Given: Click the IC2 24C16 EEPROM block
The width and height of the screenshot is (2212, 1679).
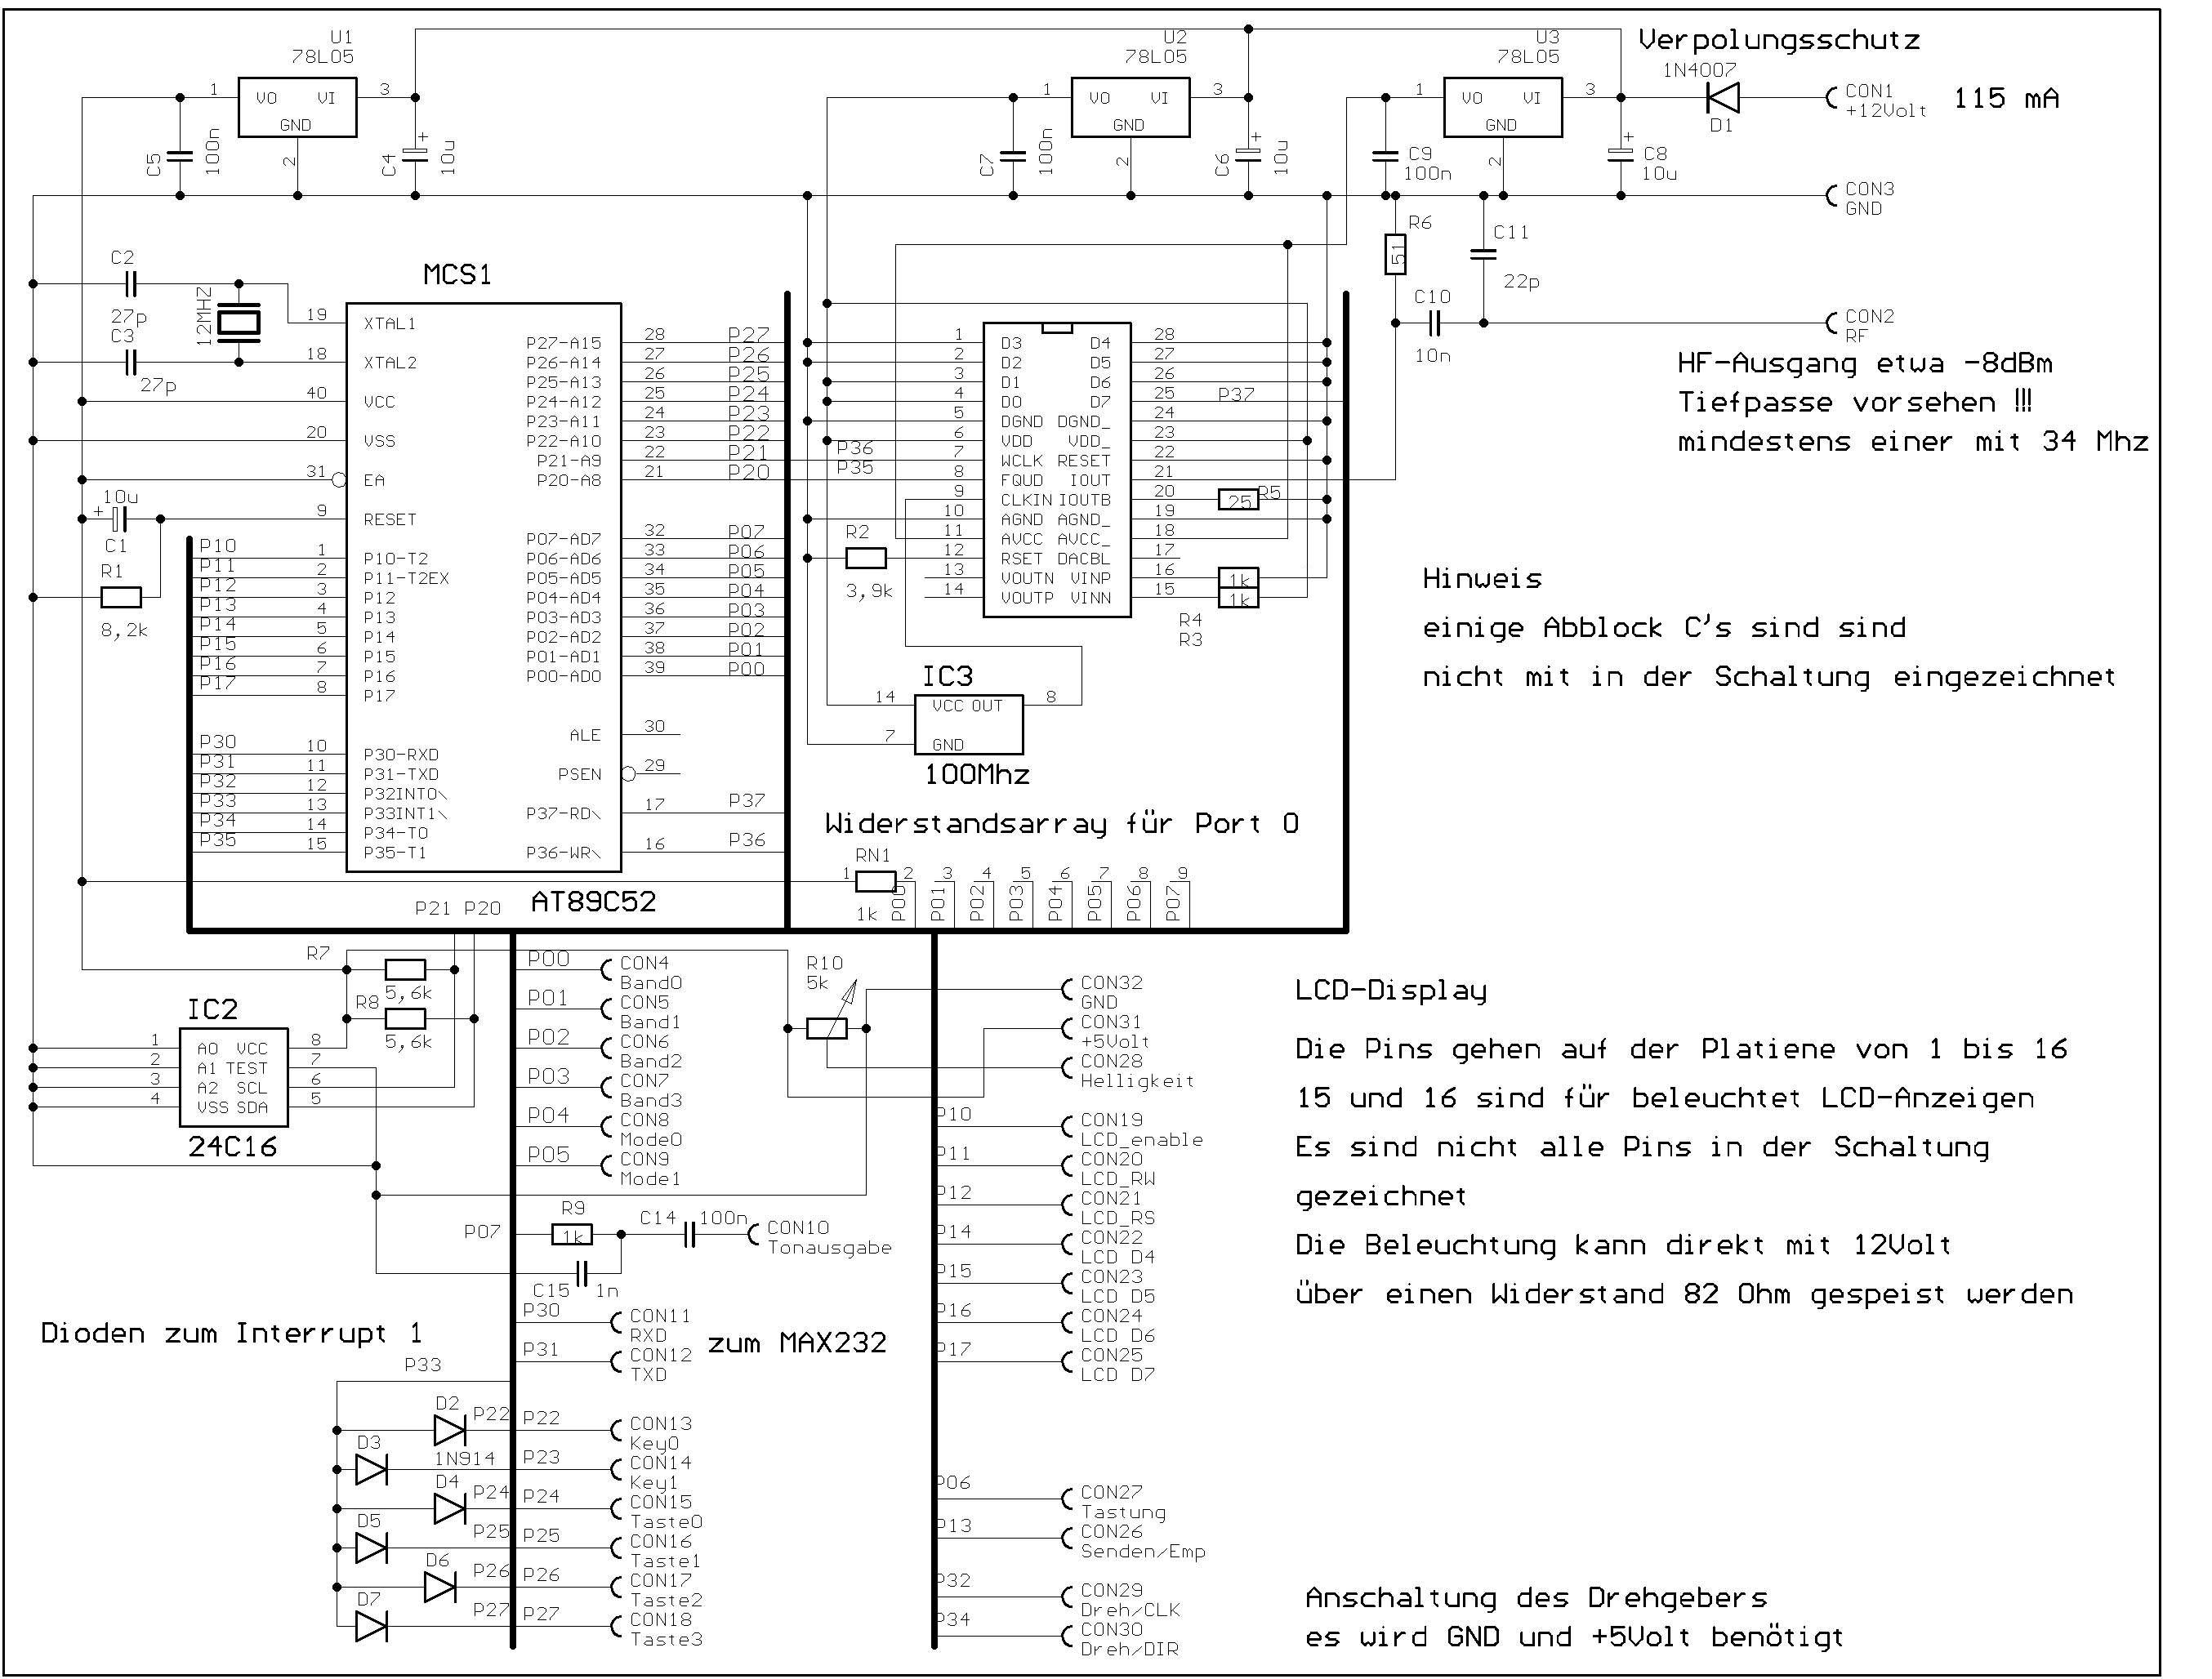Looking at the screenshot, I should 233,1077.
